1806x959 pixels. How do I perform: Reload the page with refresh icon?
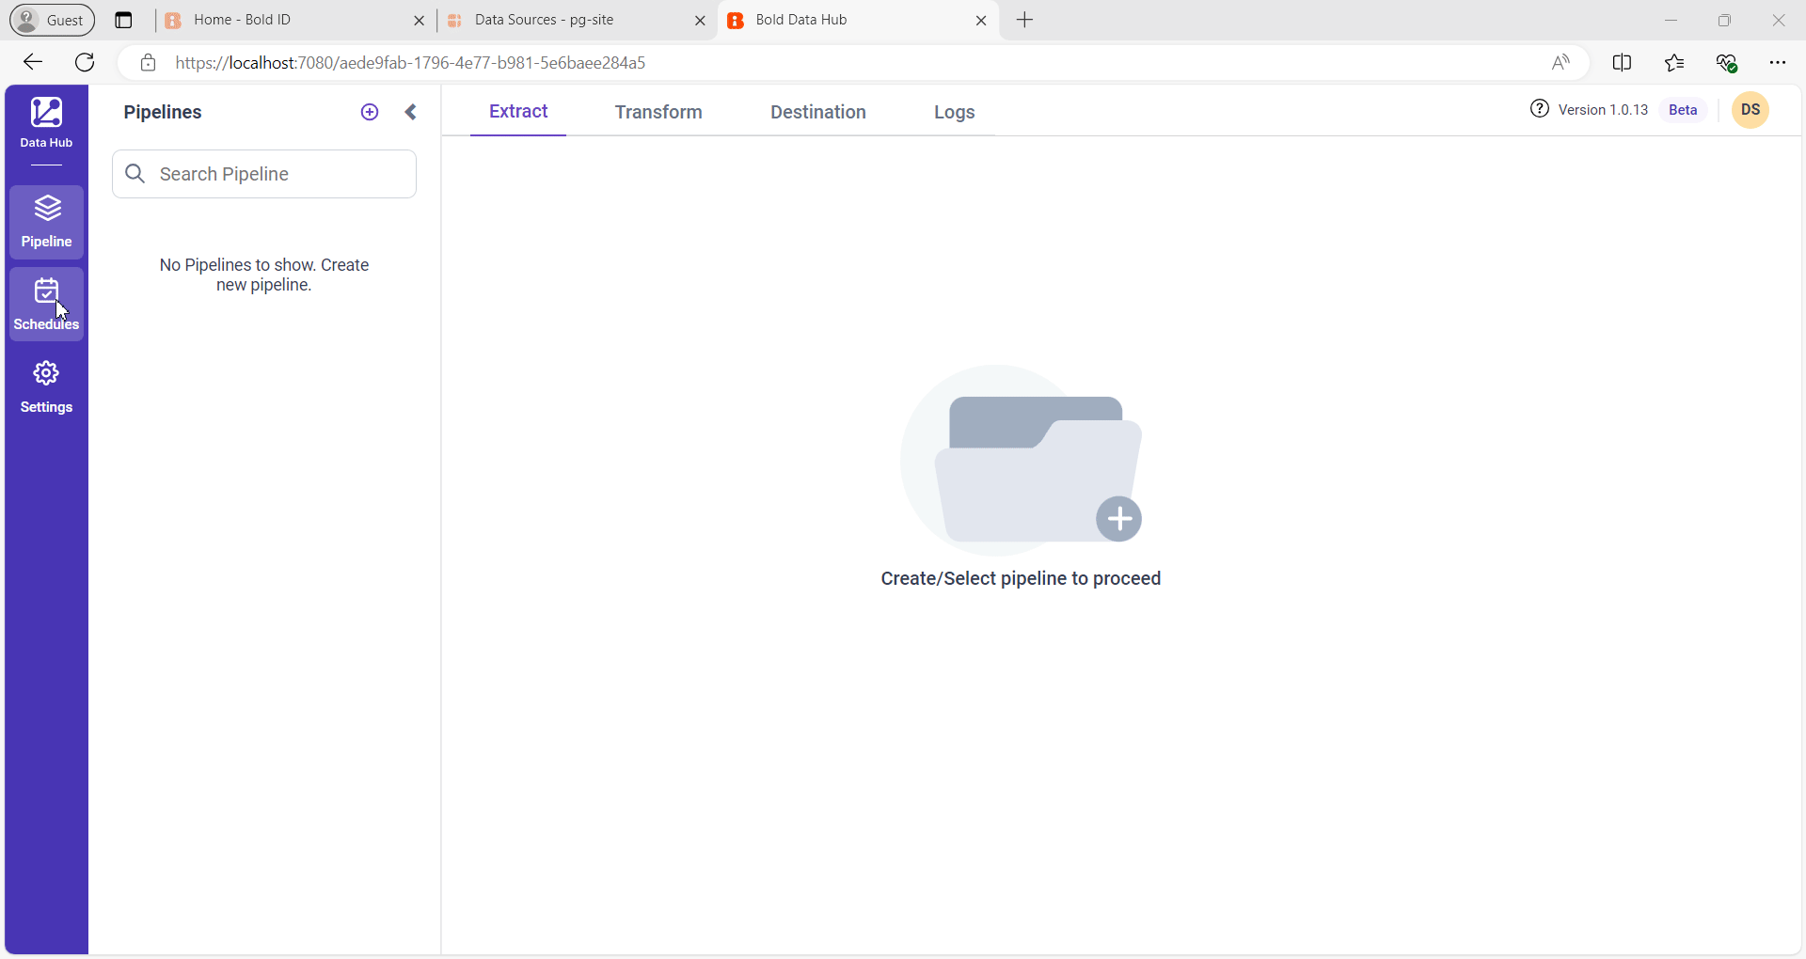click(x=85, y=62)
